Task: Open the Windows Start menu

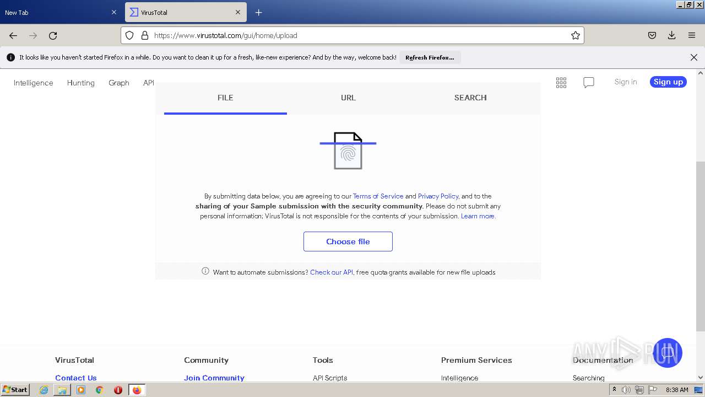Action: pyautogui.click(x=15, y=389)
